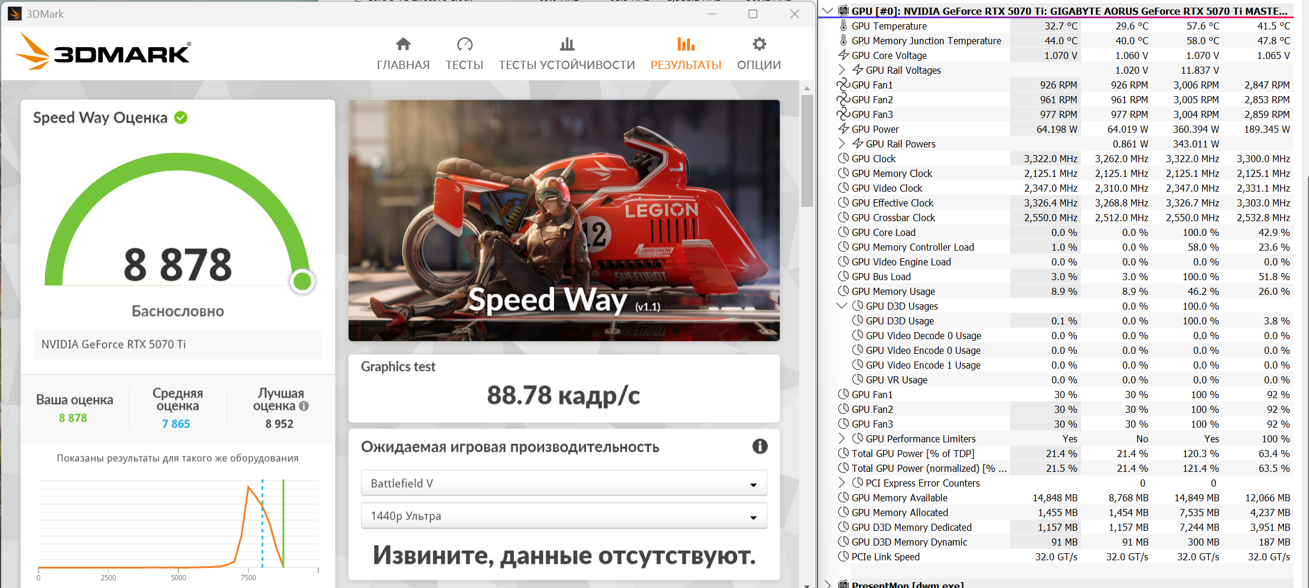Click the gauge icon beside GPU D3D Usages
This screenshot has height=588, width=1309.
pos(858,306)
